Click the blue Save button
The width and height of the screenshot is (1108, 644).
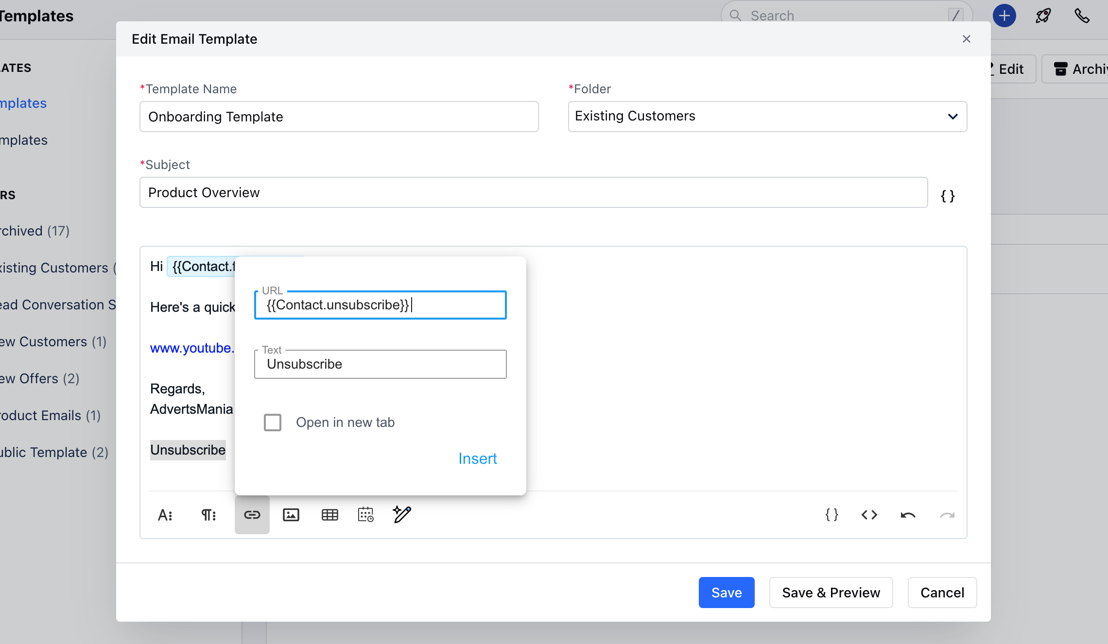click(726, 593)
